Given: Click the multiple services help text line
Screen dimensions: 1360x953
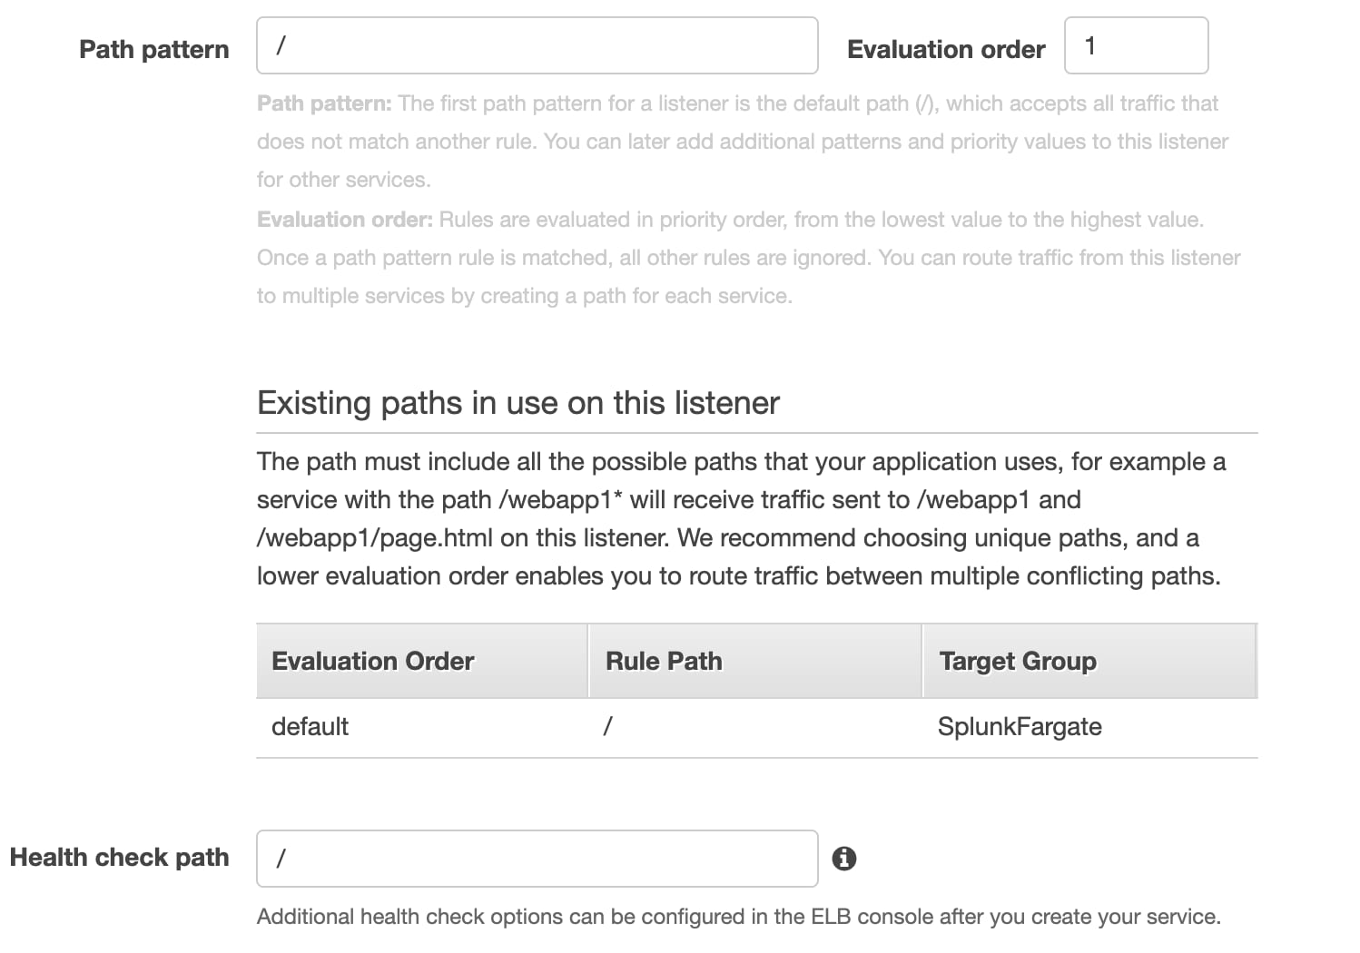Looking at the screenshot, I should pyautogui.click(x=525, y=296).
